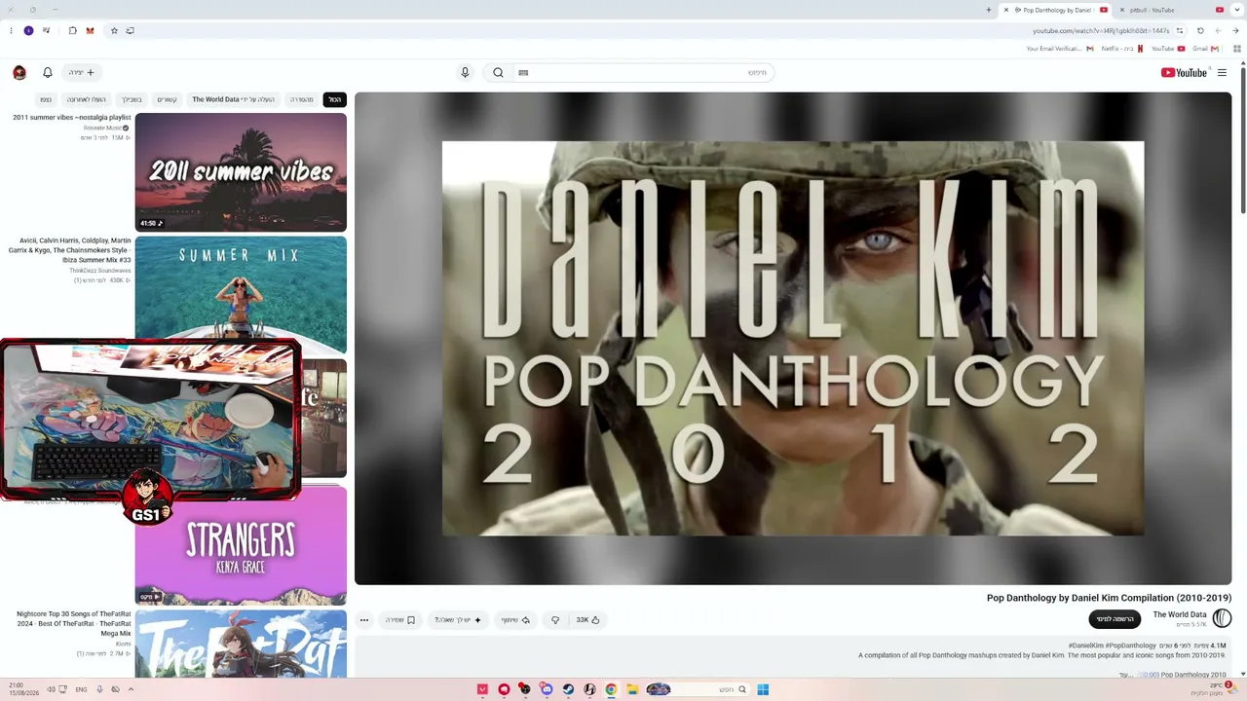
Task: Open more actions three-dot menu below video
Action: (x=364, y=619)
